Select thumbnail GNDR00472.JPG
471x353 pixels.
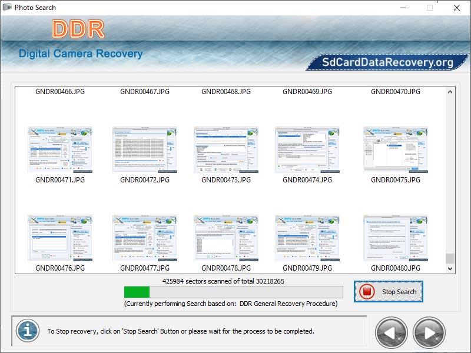coord(145,150)
